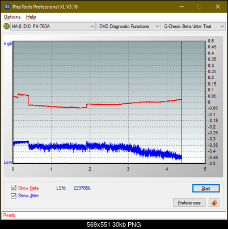Image resolution: width=228 pixels, height=229 pixels.
Task: Click the Low axis label
Action: 8,162
